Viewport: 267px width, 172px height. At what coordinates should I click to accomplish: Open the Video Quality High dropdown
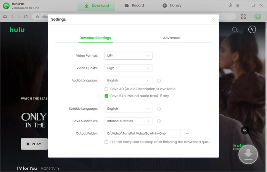coord(129,68)
